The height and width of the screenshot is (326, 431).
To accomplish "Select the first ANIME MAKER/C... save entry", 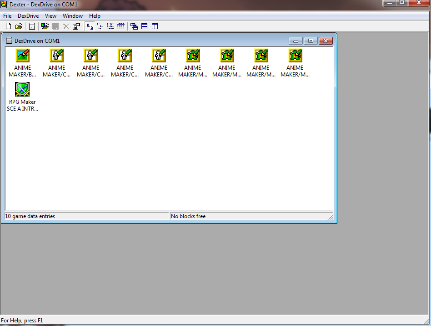I will pos(57,63).
